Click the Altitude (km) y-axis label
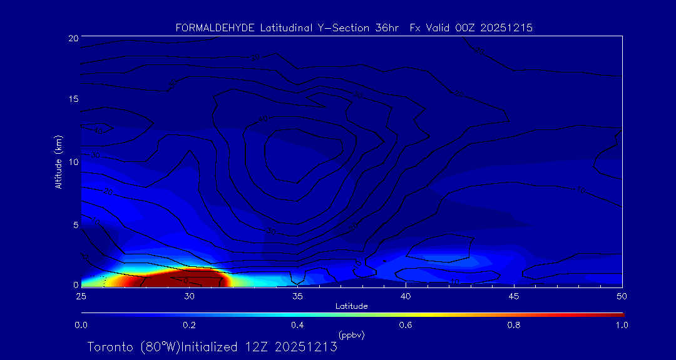The height and width of the screenshot is (360, 676). tap(58, 161)
